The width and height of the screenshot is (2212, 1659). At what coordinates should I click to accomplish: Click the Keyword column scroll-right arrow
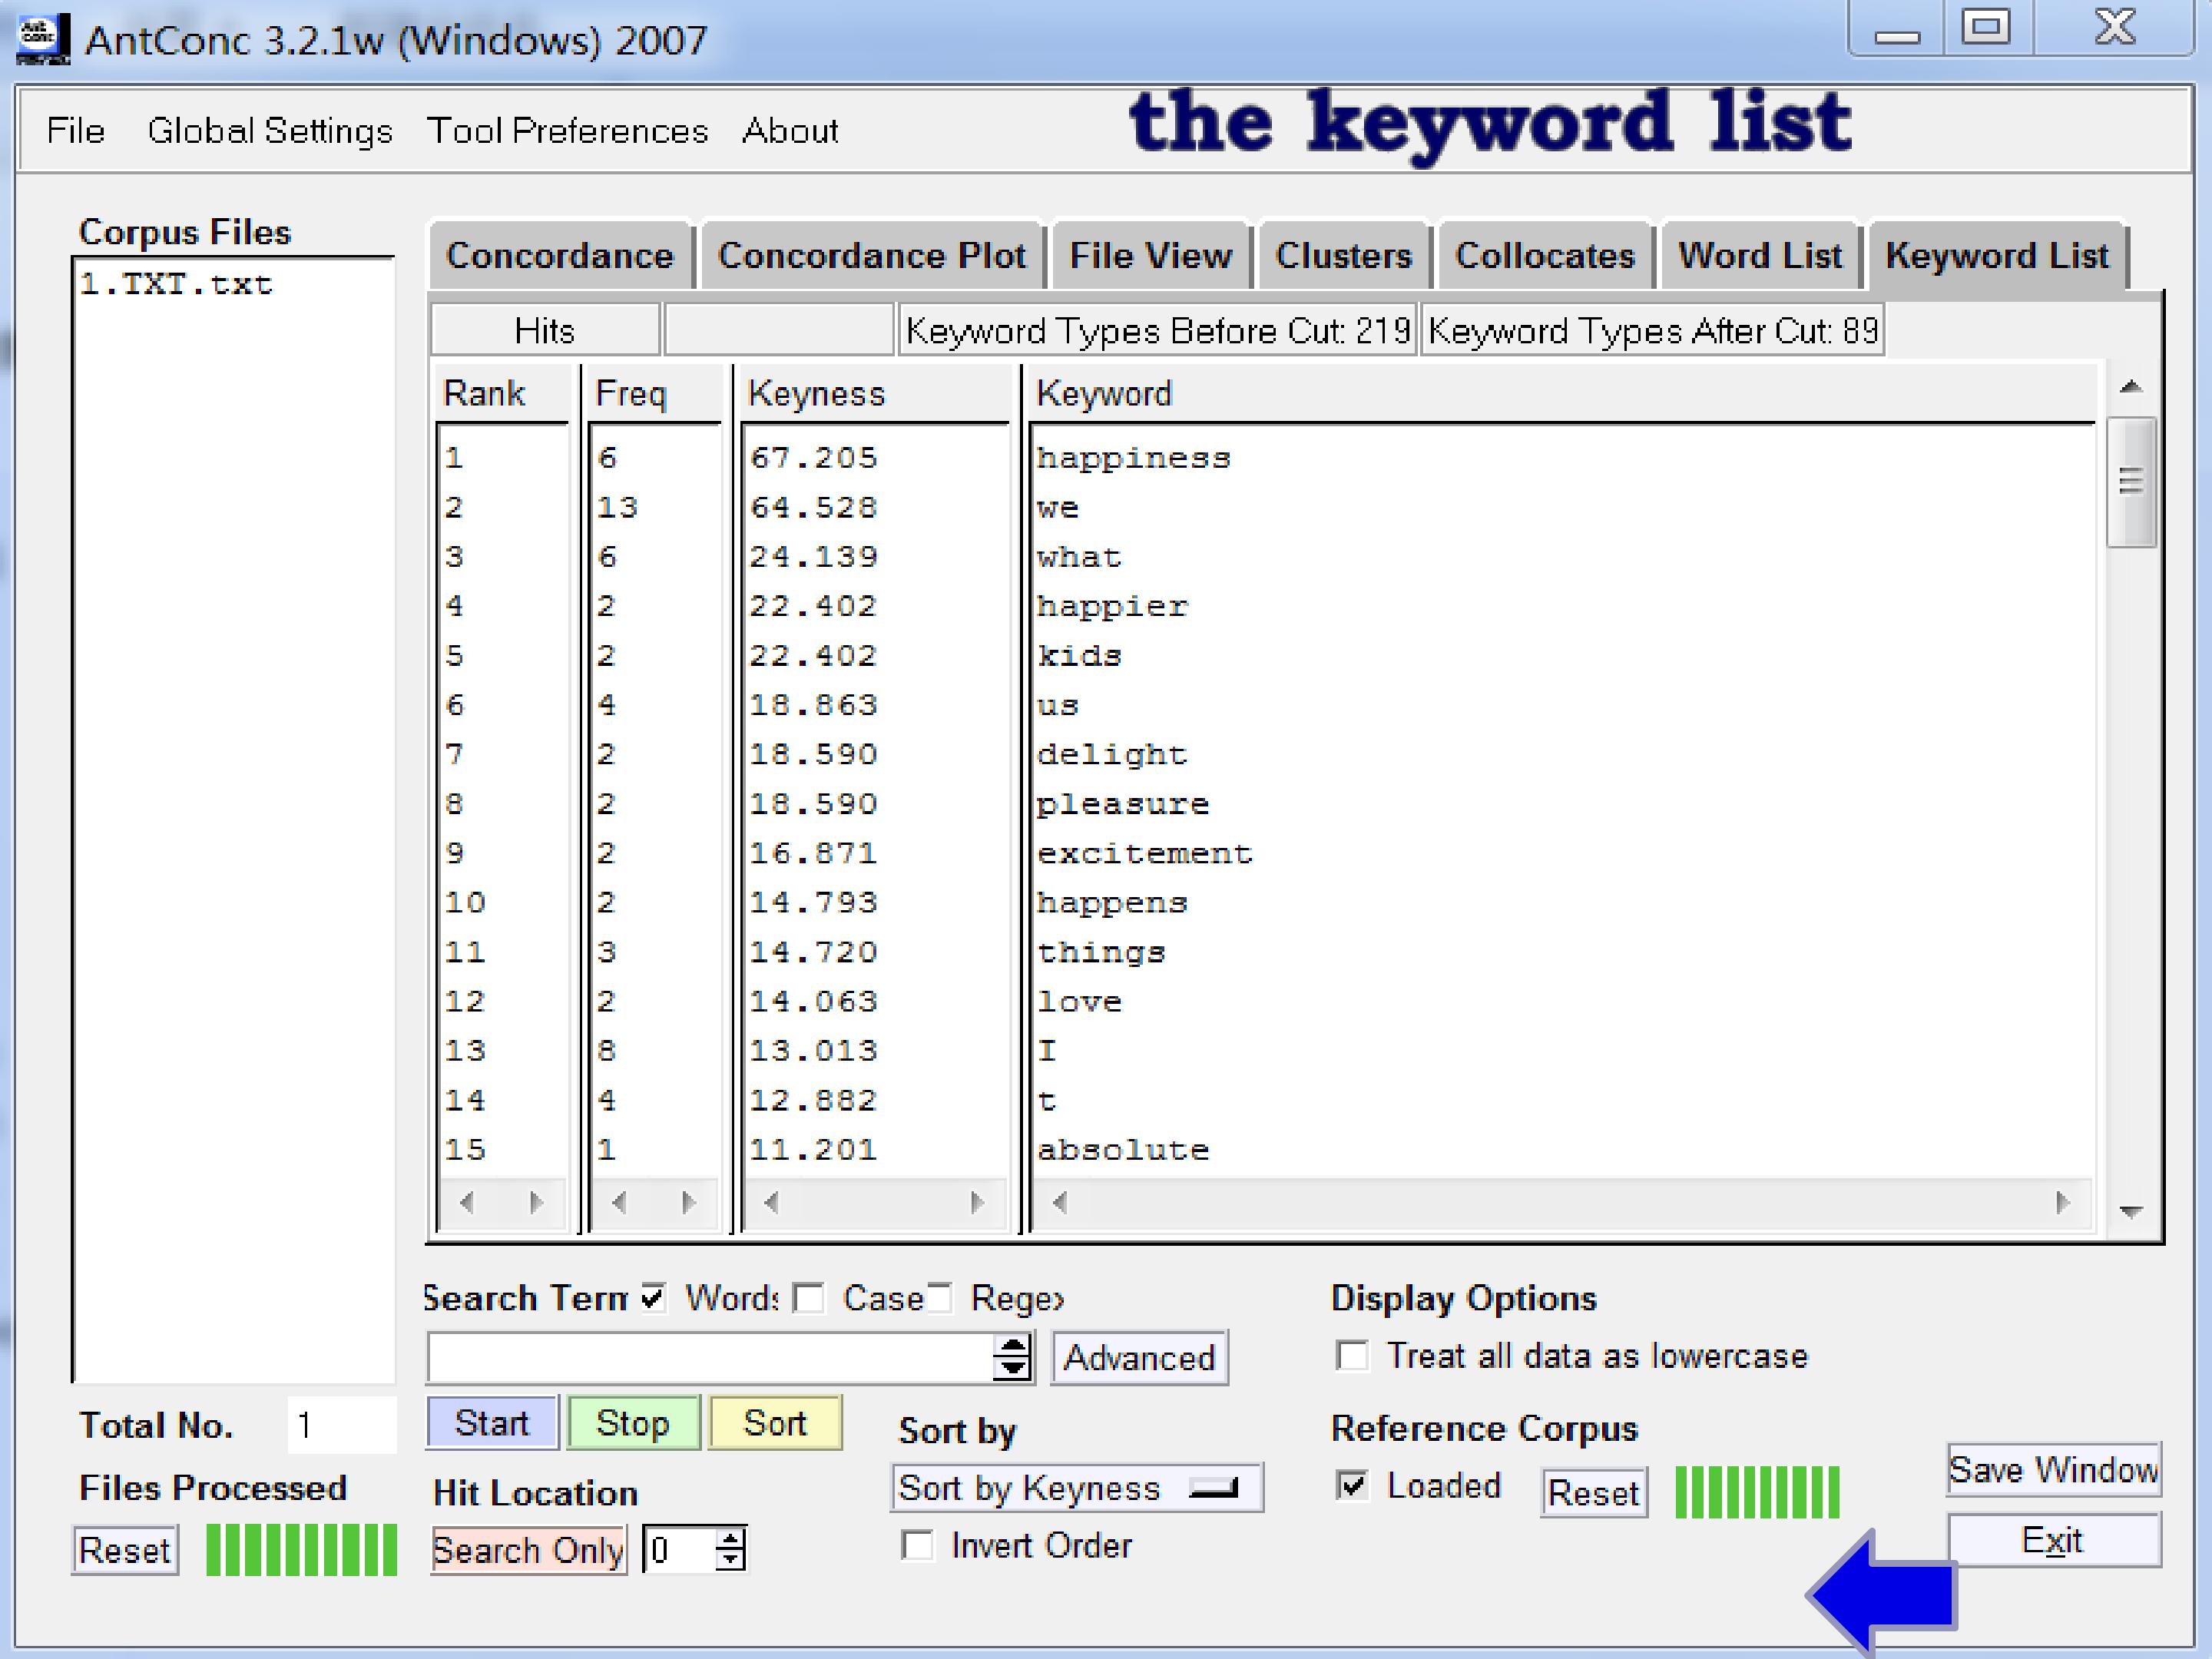click(x=2062, y=1202)
